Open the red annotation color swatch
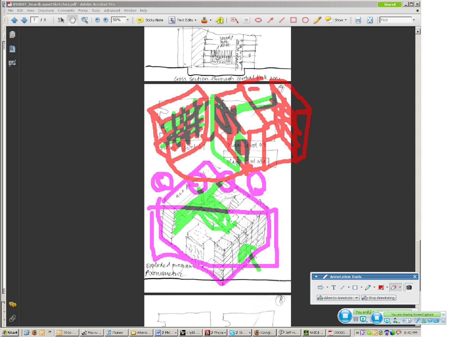Image resolution: width=449 pixels, height=337 pixels. coord(381,287)
